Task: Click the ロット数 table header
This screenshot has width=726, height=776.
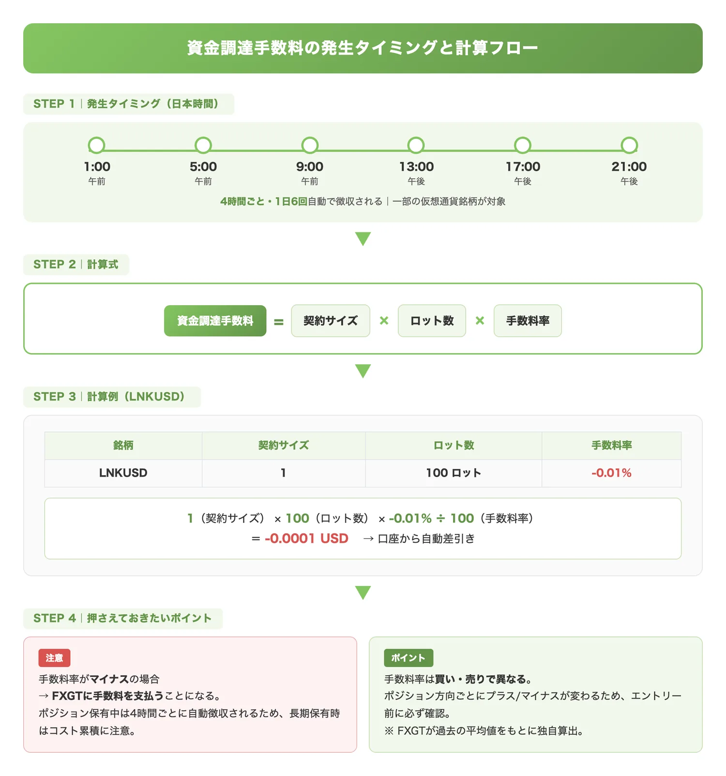Action: (x=454, y=446)
